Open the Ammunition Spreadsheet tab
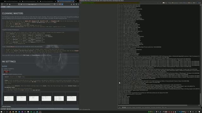202x113 pixels. click(156, 107)
